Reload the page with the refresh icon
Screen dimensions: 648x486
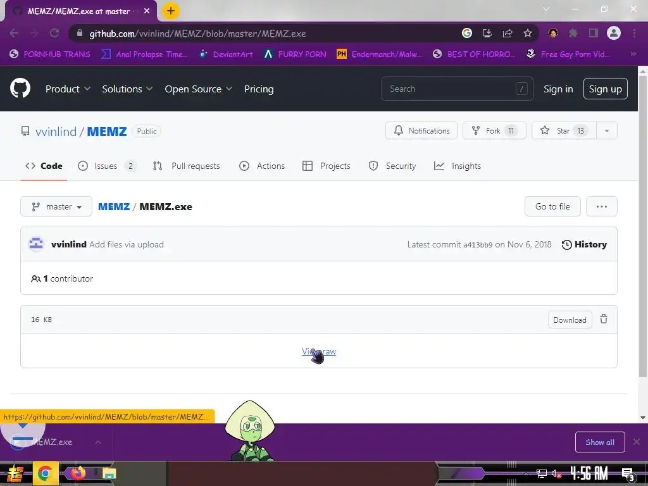click(x=54, y=33)
